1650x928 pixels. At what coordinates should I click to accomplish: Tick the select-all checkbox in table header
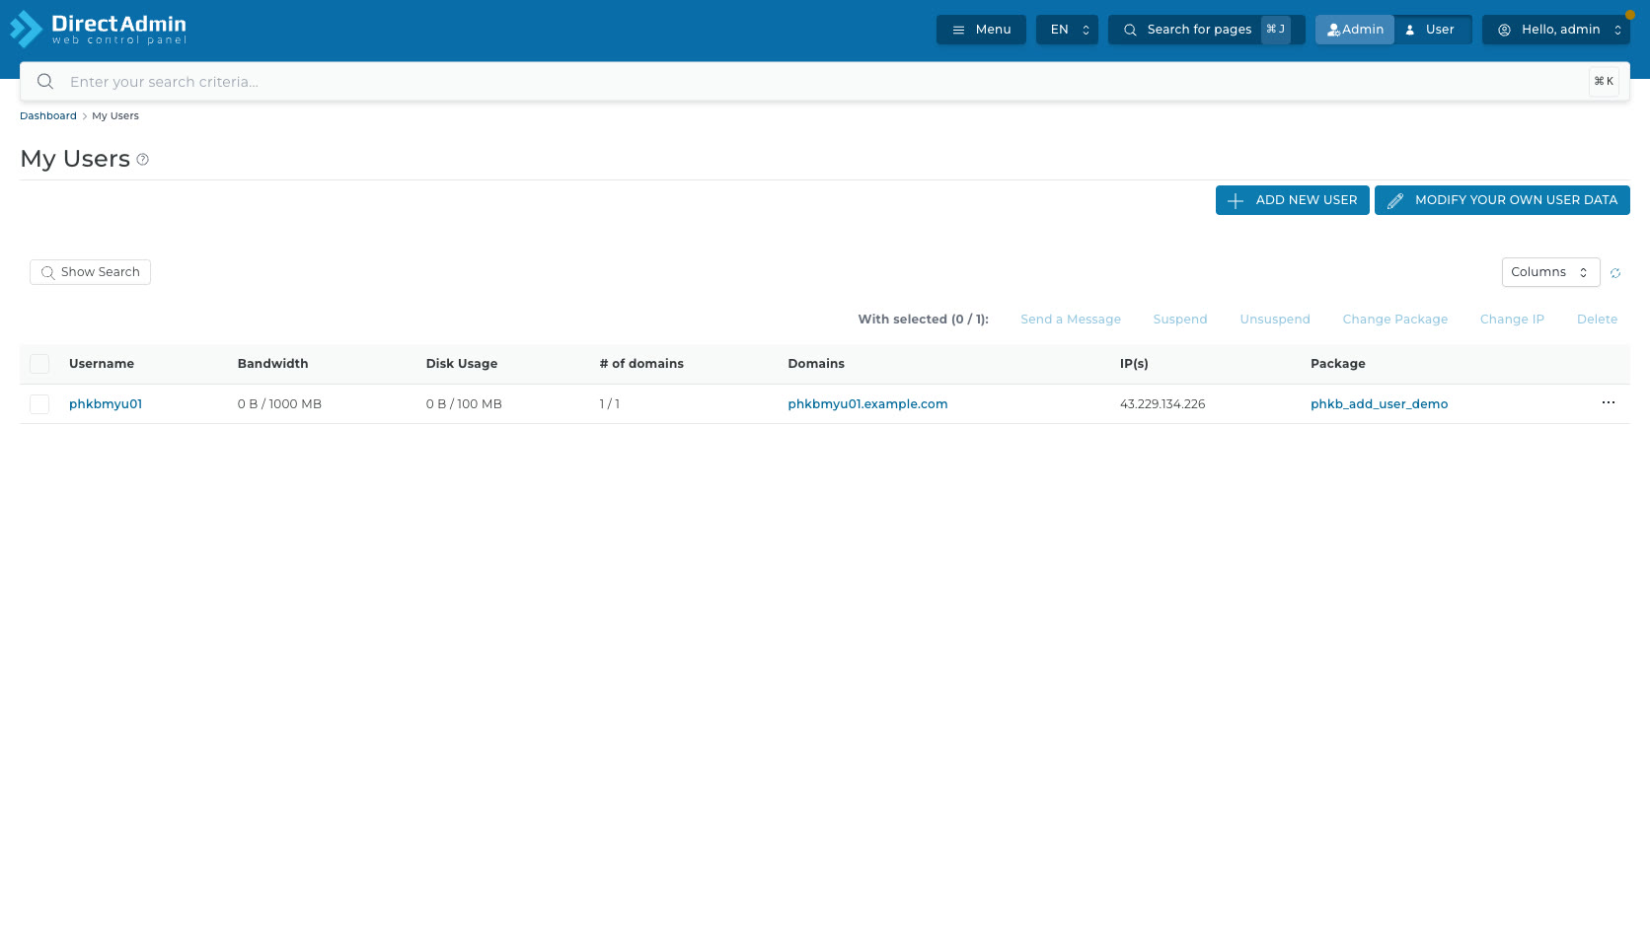click(39, 364)
